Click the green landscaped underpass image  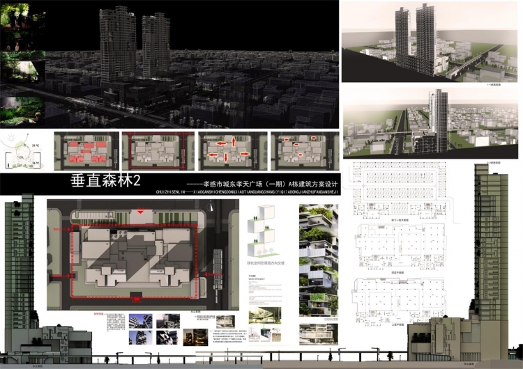tap(265, 315)
